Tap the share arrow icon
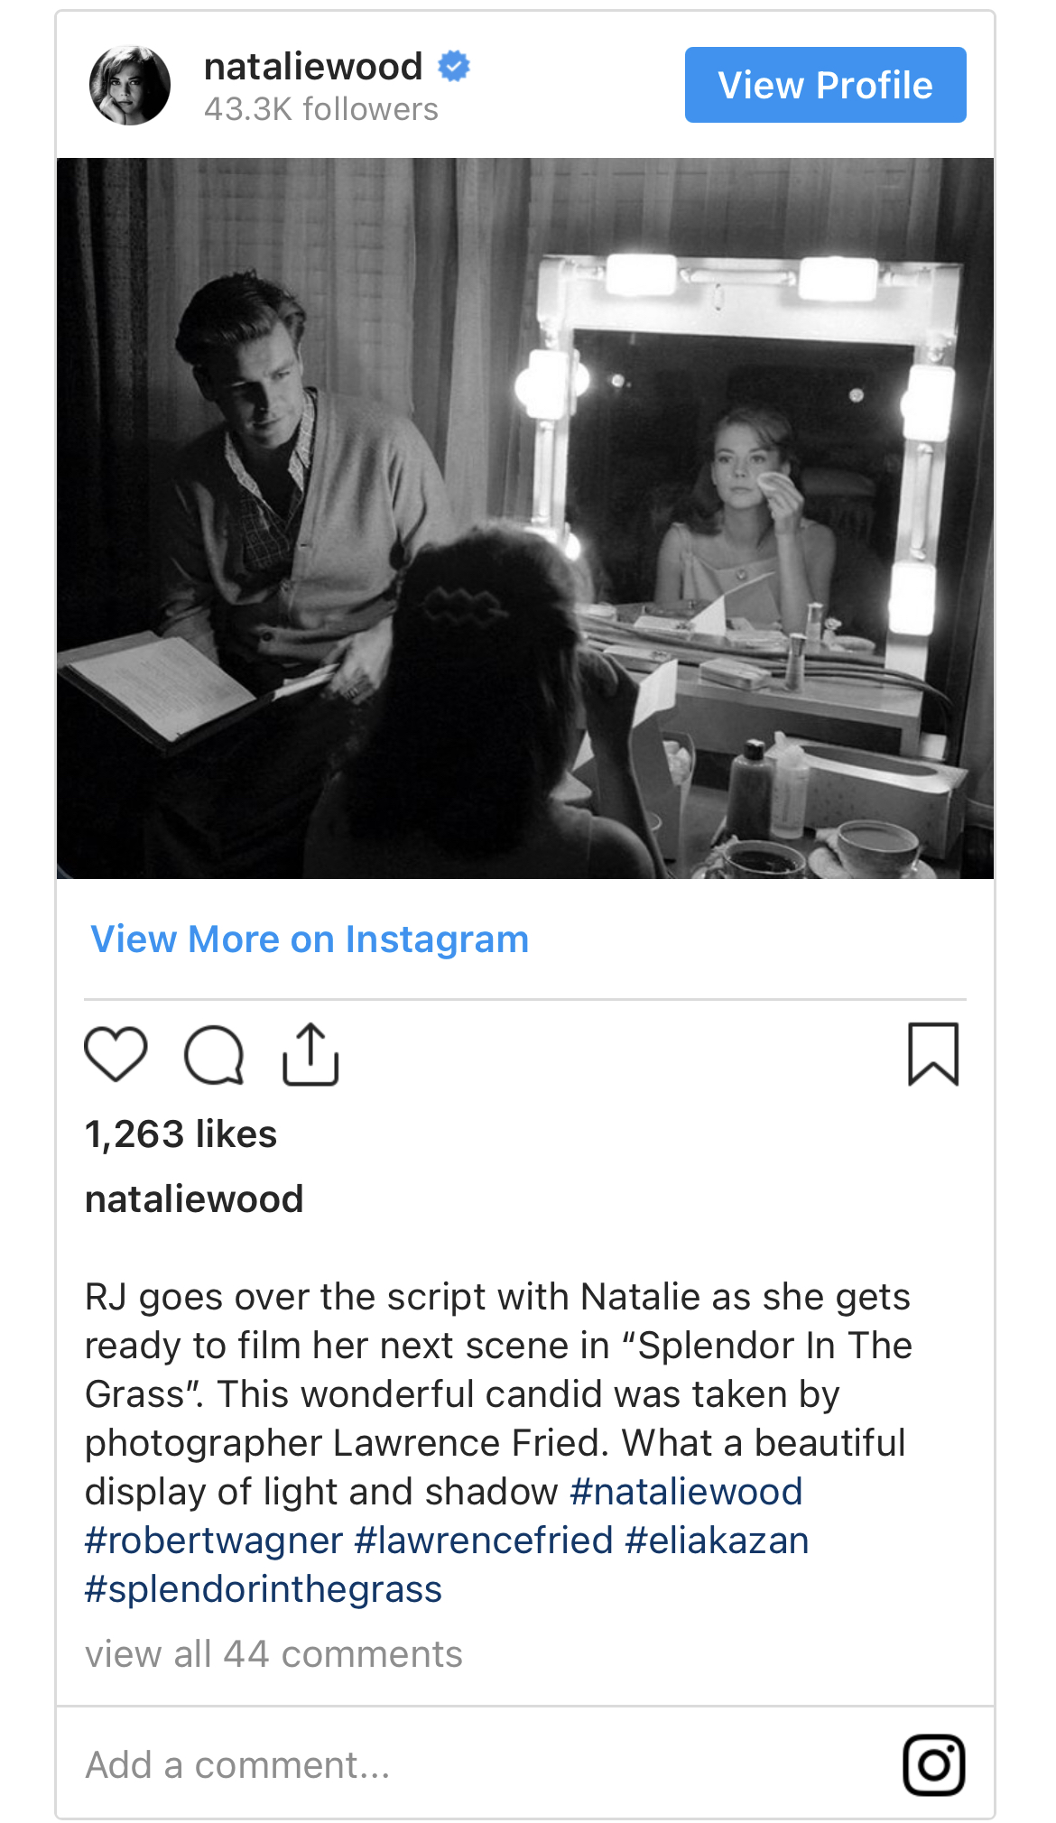1056x1823 pixels. point(310,1054)
